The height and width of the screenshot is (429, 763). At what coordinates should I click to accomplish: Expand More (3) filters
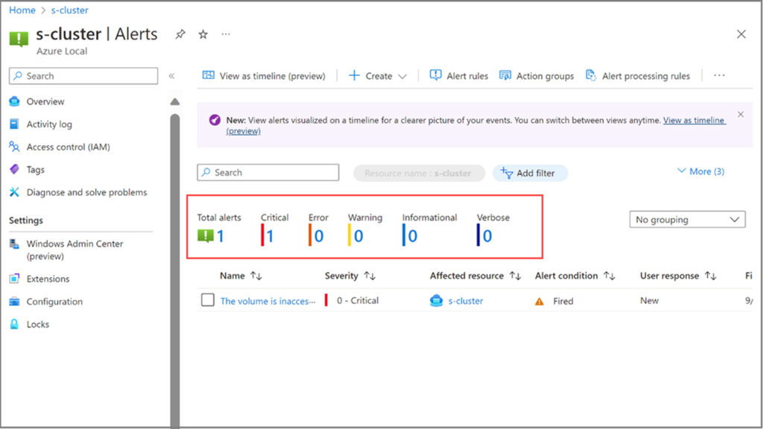(700, 171)
